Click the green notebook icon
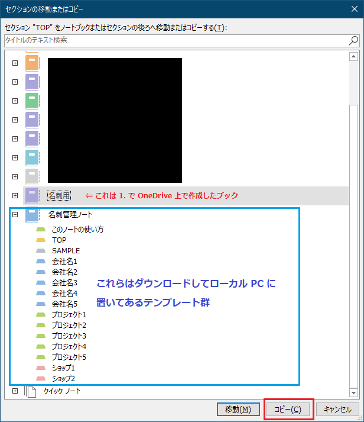The height and width of the screenshot is (422, 364). click(x=32, y=101)
